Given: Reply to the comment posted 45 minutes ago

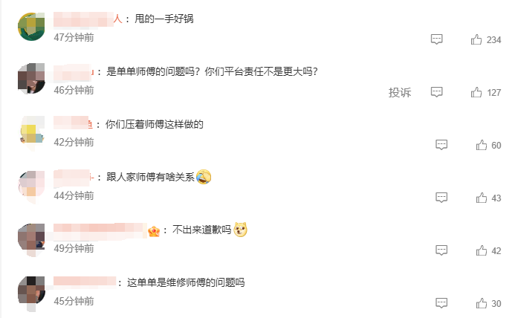Looking at the screenshot, I should coord(441,303).
